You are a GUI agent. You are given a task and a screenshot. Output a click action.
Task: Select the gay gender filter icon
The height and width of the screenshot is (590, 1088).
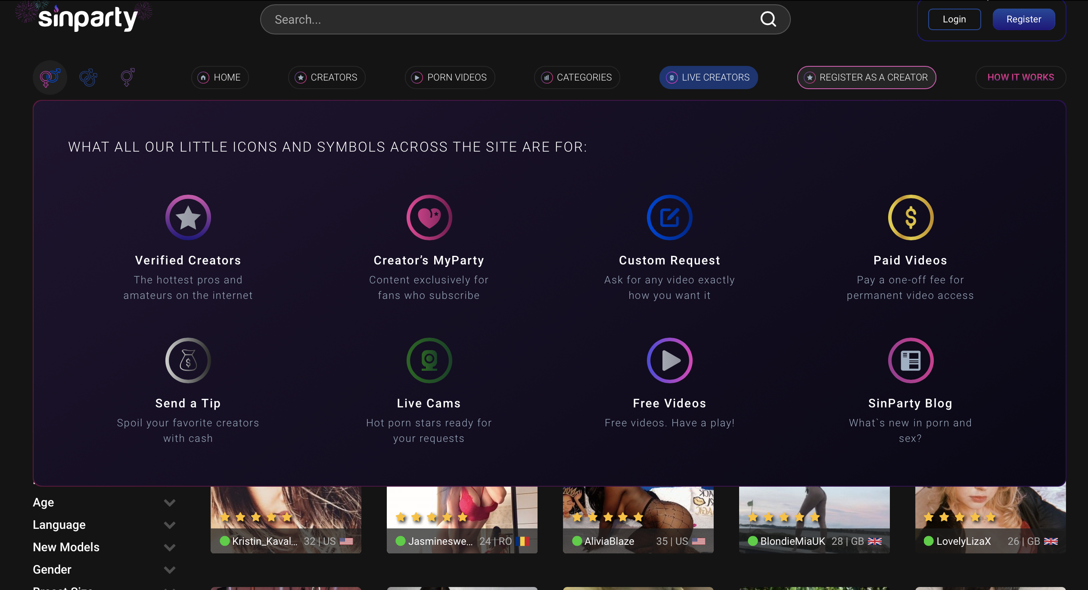88,78
